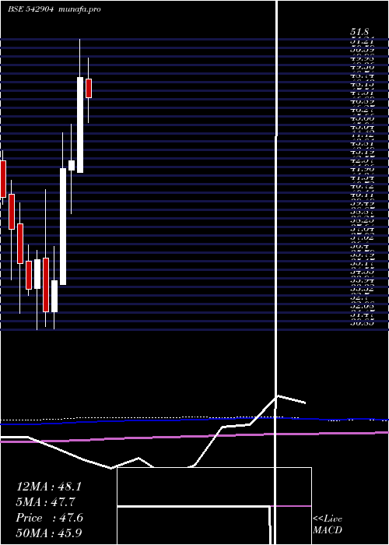Screen dimensions: 389x545
Task: Click the 'Price : 47.6' readout
Action: tap(49, 518)
